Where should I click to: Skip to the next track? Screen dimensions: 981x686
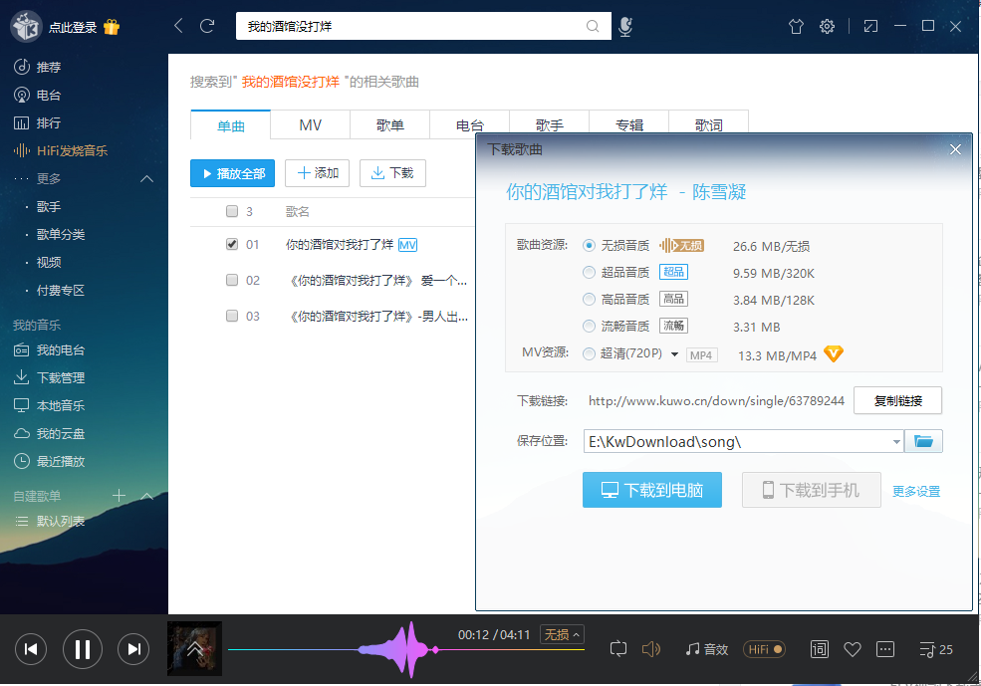point(133,649)
